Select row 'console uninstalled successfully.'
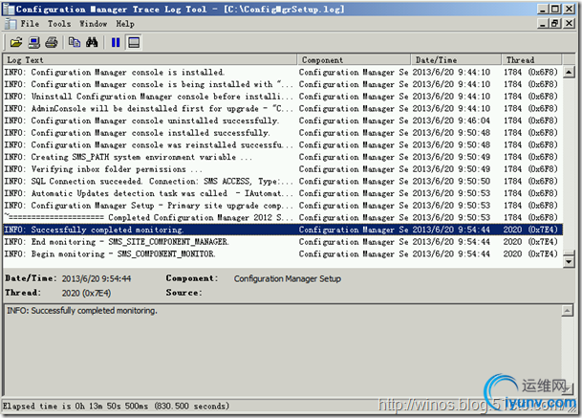The image size is (582, 418). click(283, 121)
